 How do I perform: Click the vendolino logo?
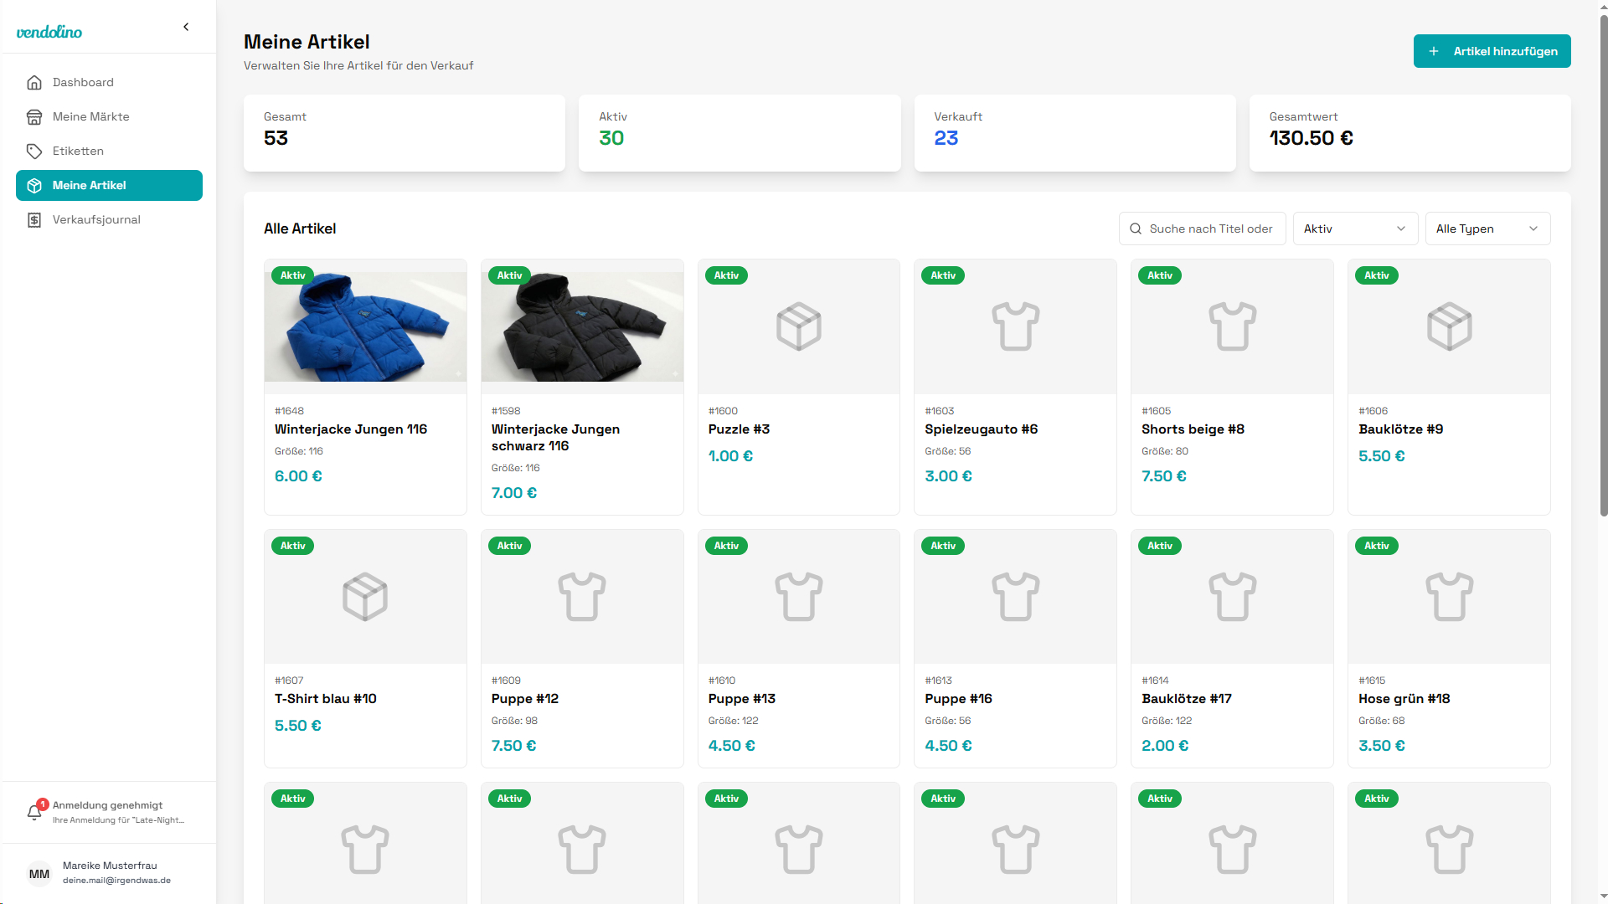49,32
